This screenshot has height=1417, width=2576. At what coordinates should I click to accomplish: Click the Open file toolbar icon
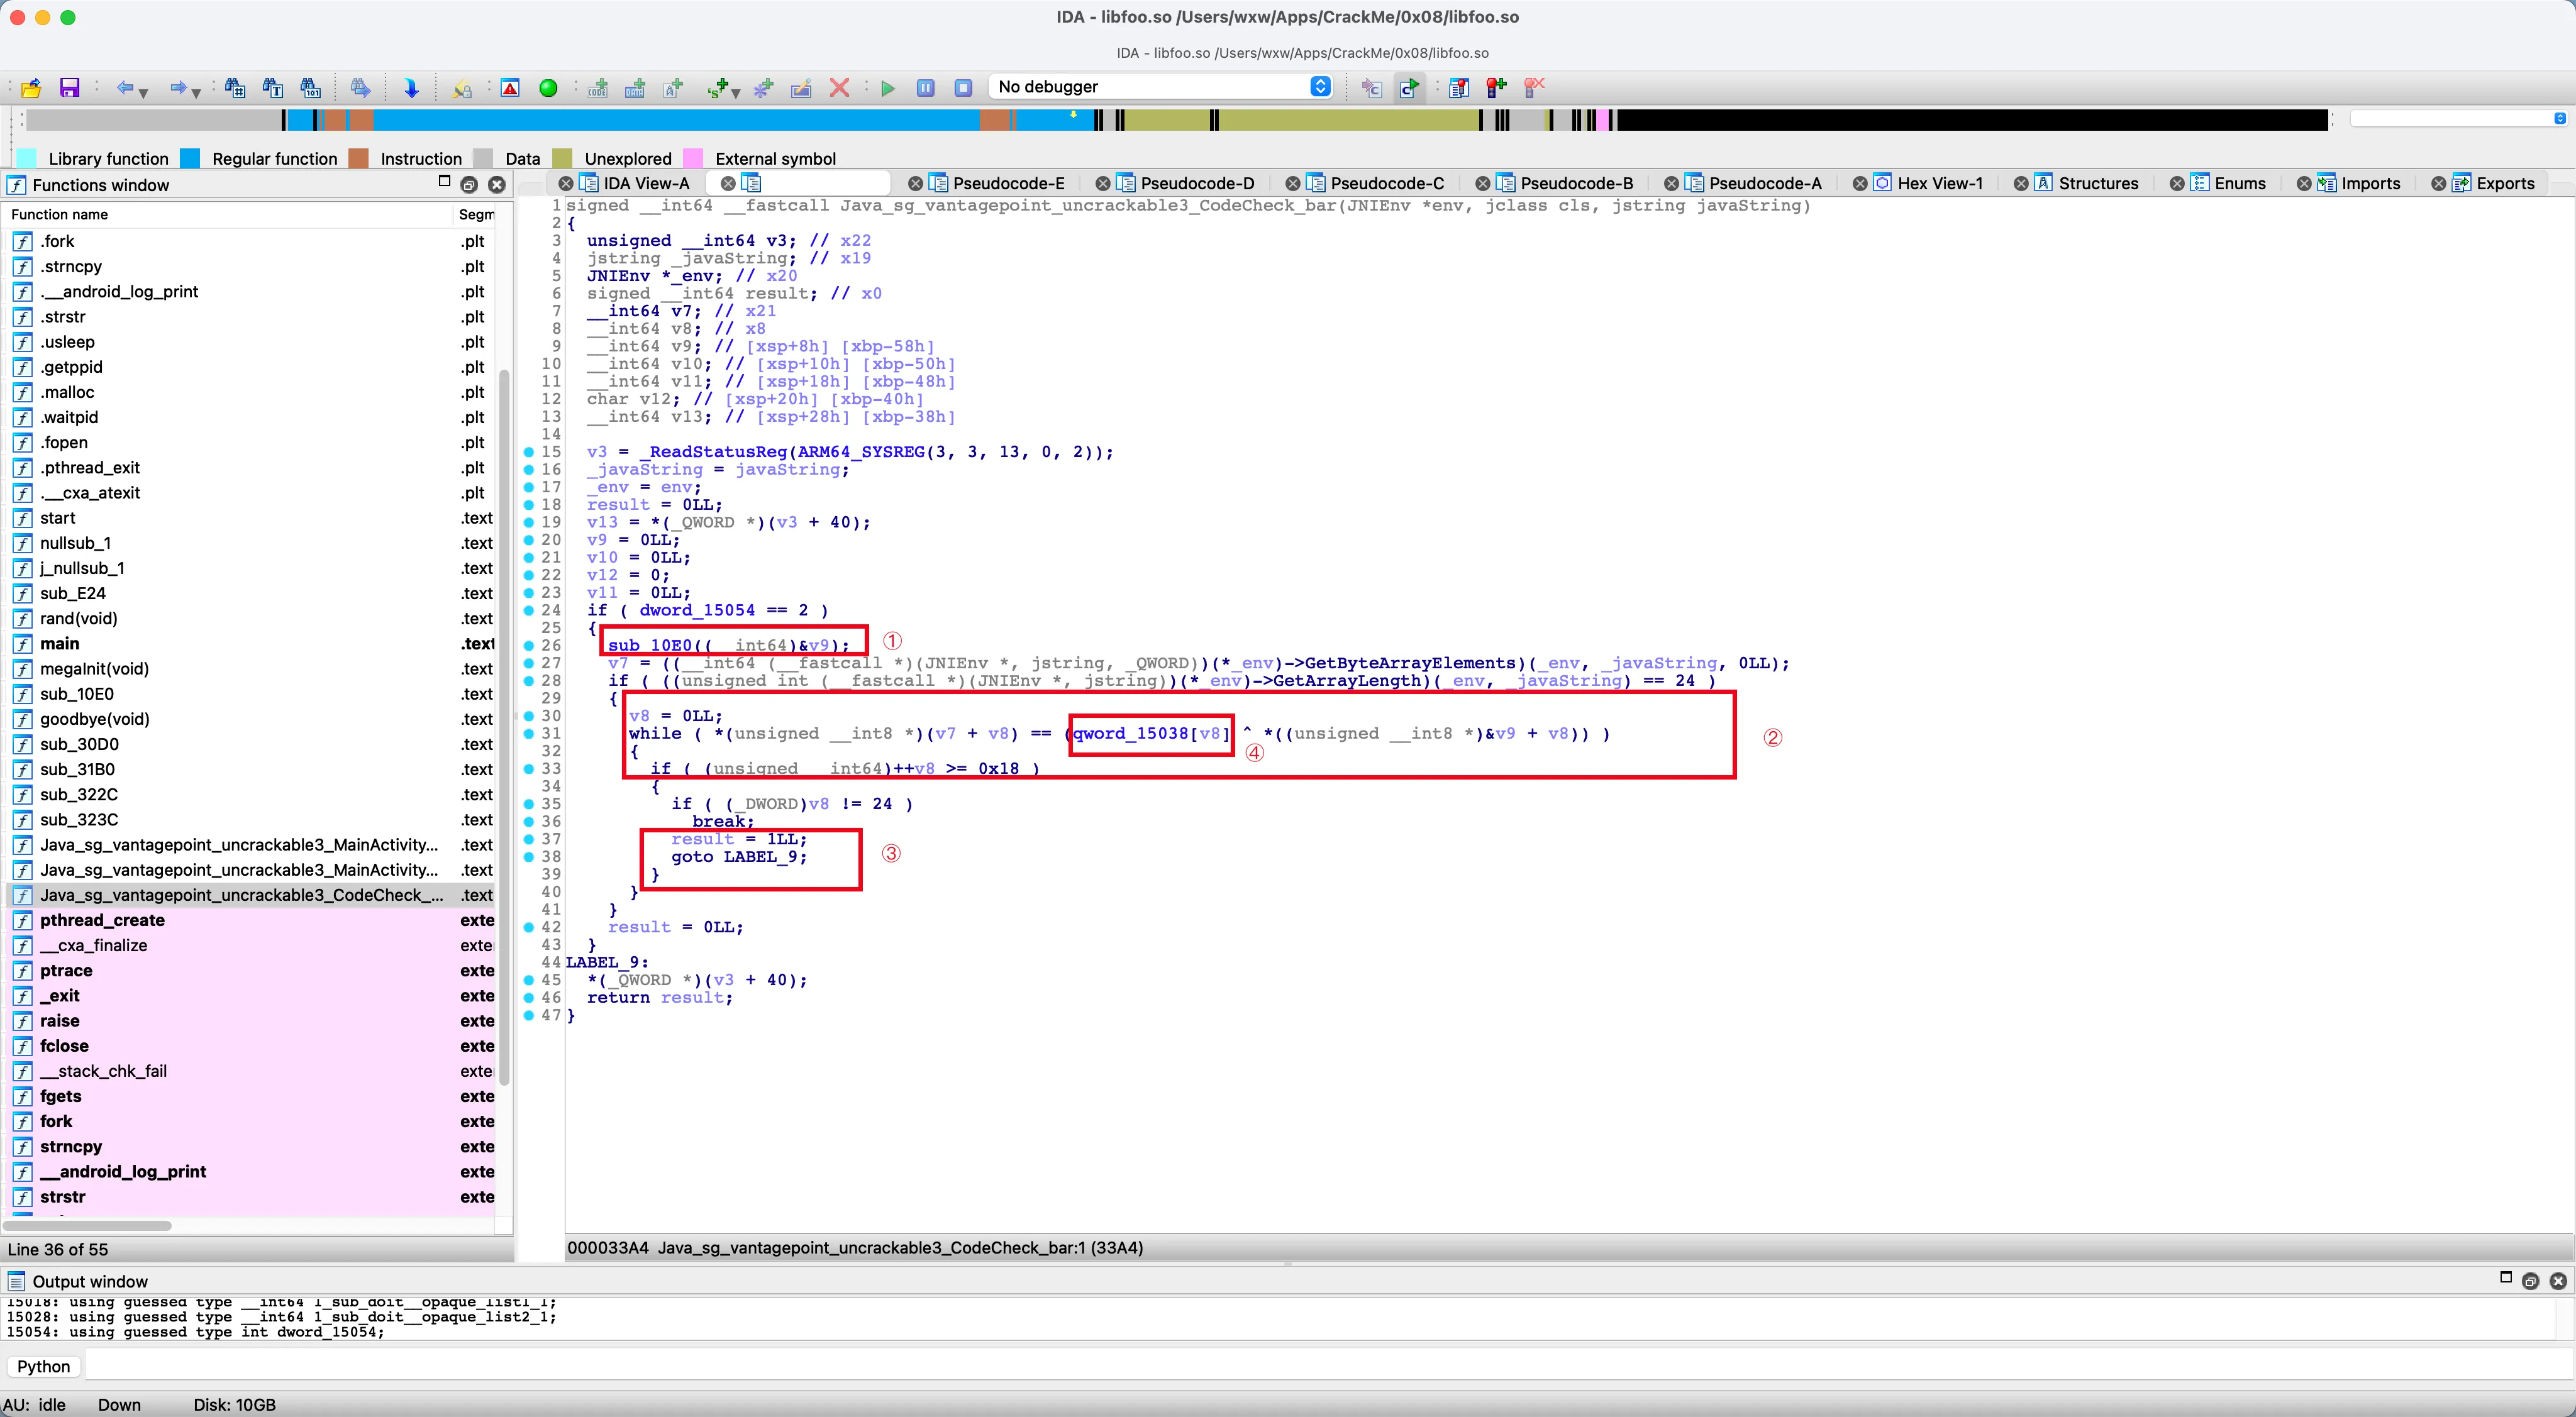click(30, 88)
